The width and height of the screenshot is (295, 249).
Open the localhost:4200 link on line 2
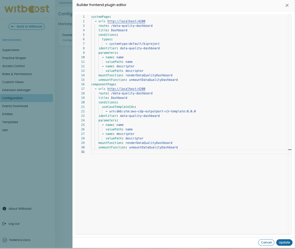pyautogui.click(x=126, y=21)
